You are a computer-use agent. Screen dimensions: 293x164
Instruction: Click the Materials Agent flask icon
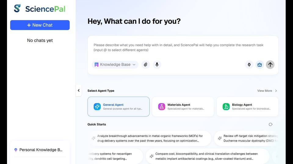[161, 107]
